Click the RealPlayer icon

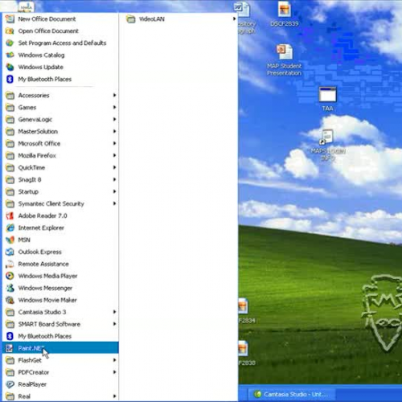10,384
